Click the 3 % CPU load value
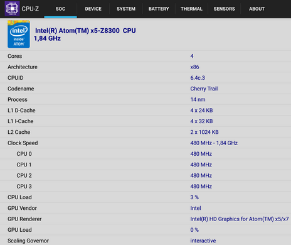The height and width of the screenshot is (245, 291). 194,197
